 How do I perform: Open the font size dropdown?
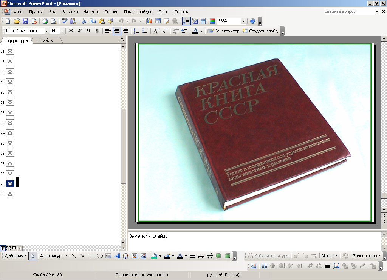[62, 31]
